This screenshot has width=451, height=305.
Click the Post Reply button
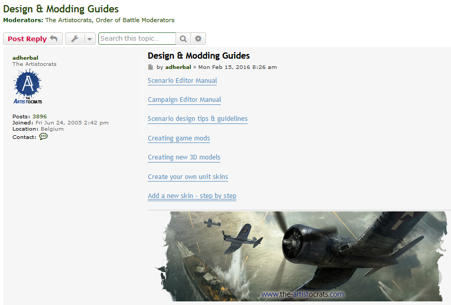coord(33,39)
